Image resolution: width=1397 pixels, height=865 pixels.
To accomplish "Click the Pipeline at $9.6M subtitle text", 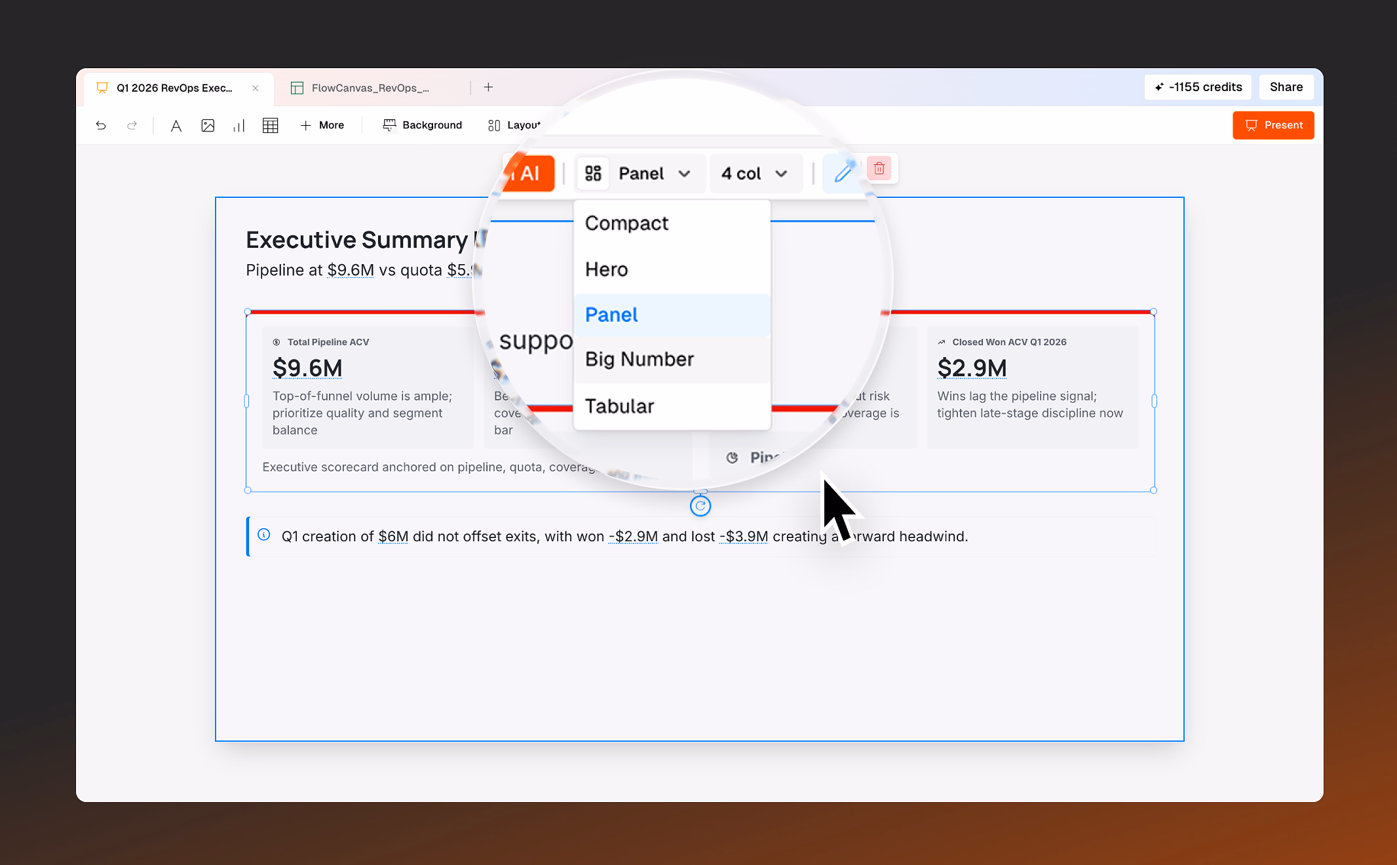I will (360, 270).
